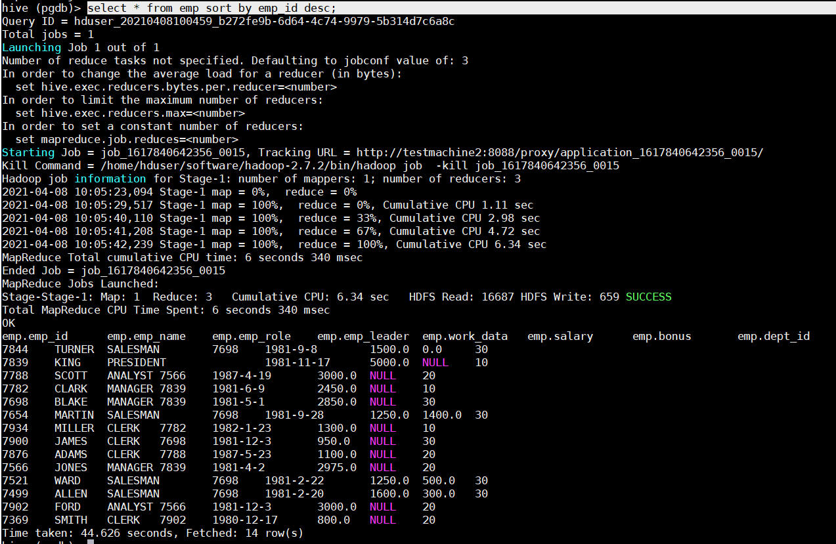The width and height of the screenshot is (836, 544).
Task: Click employee name MILLER
Action: (74, 428)
